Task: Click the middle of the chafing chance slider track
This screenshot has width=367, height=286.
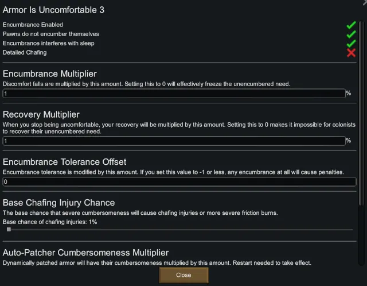Action: click(x=179, y=229)
